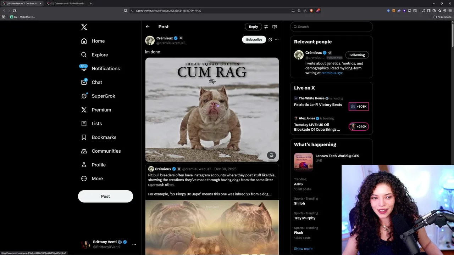454x255 pixels.
Task: Open Premium in the sidebar
Action: pyautogui.click(x=96, y=110)
